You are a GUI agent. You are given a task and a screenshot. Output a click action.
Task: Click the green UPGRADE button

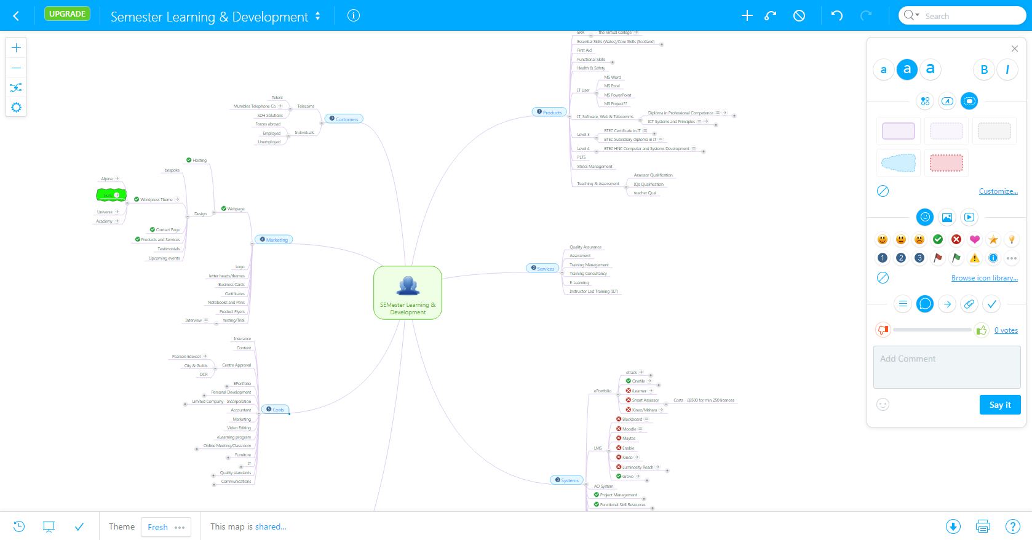(67, 14)
